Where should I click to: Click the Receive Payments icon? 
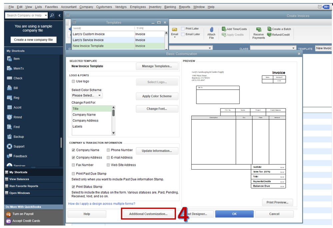(259, 30)
